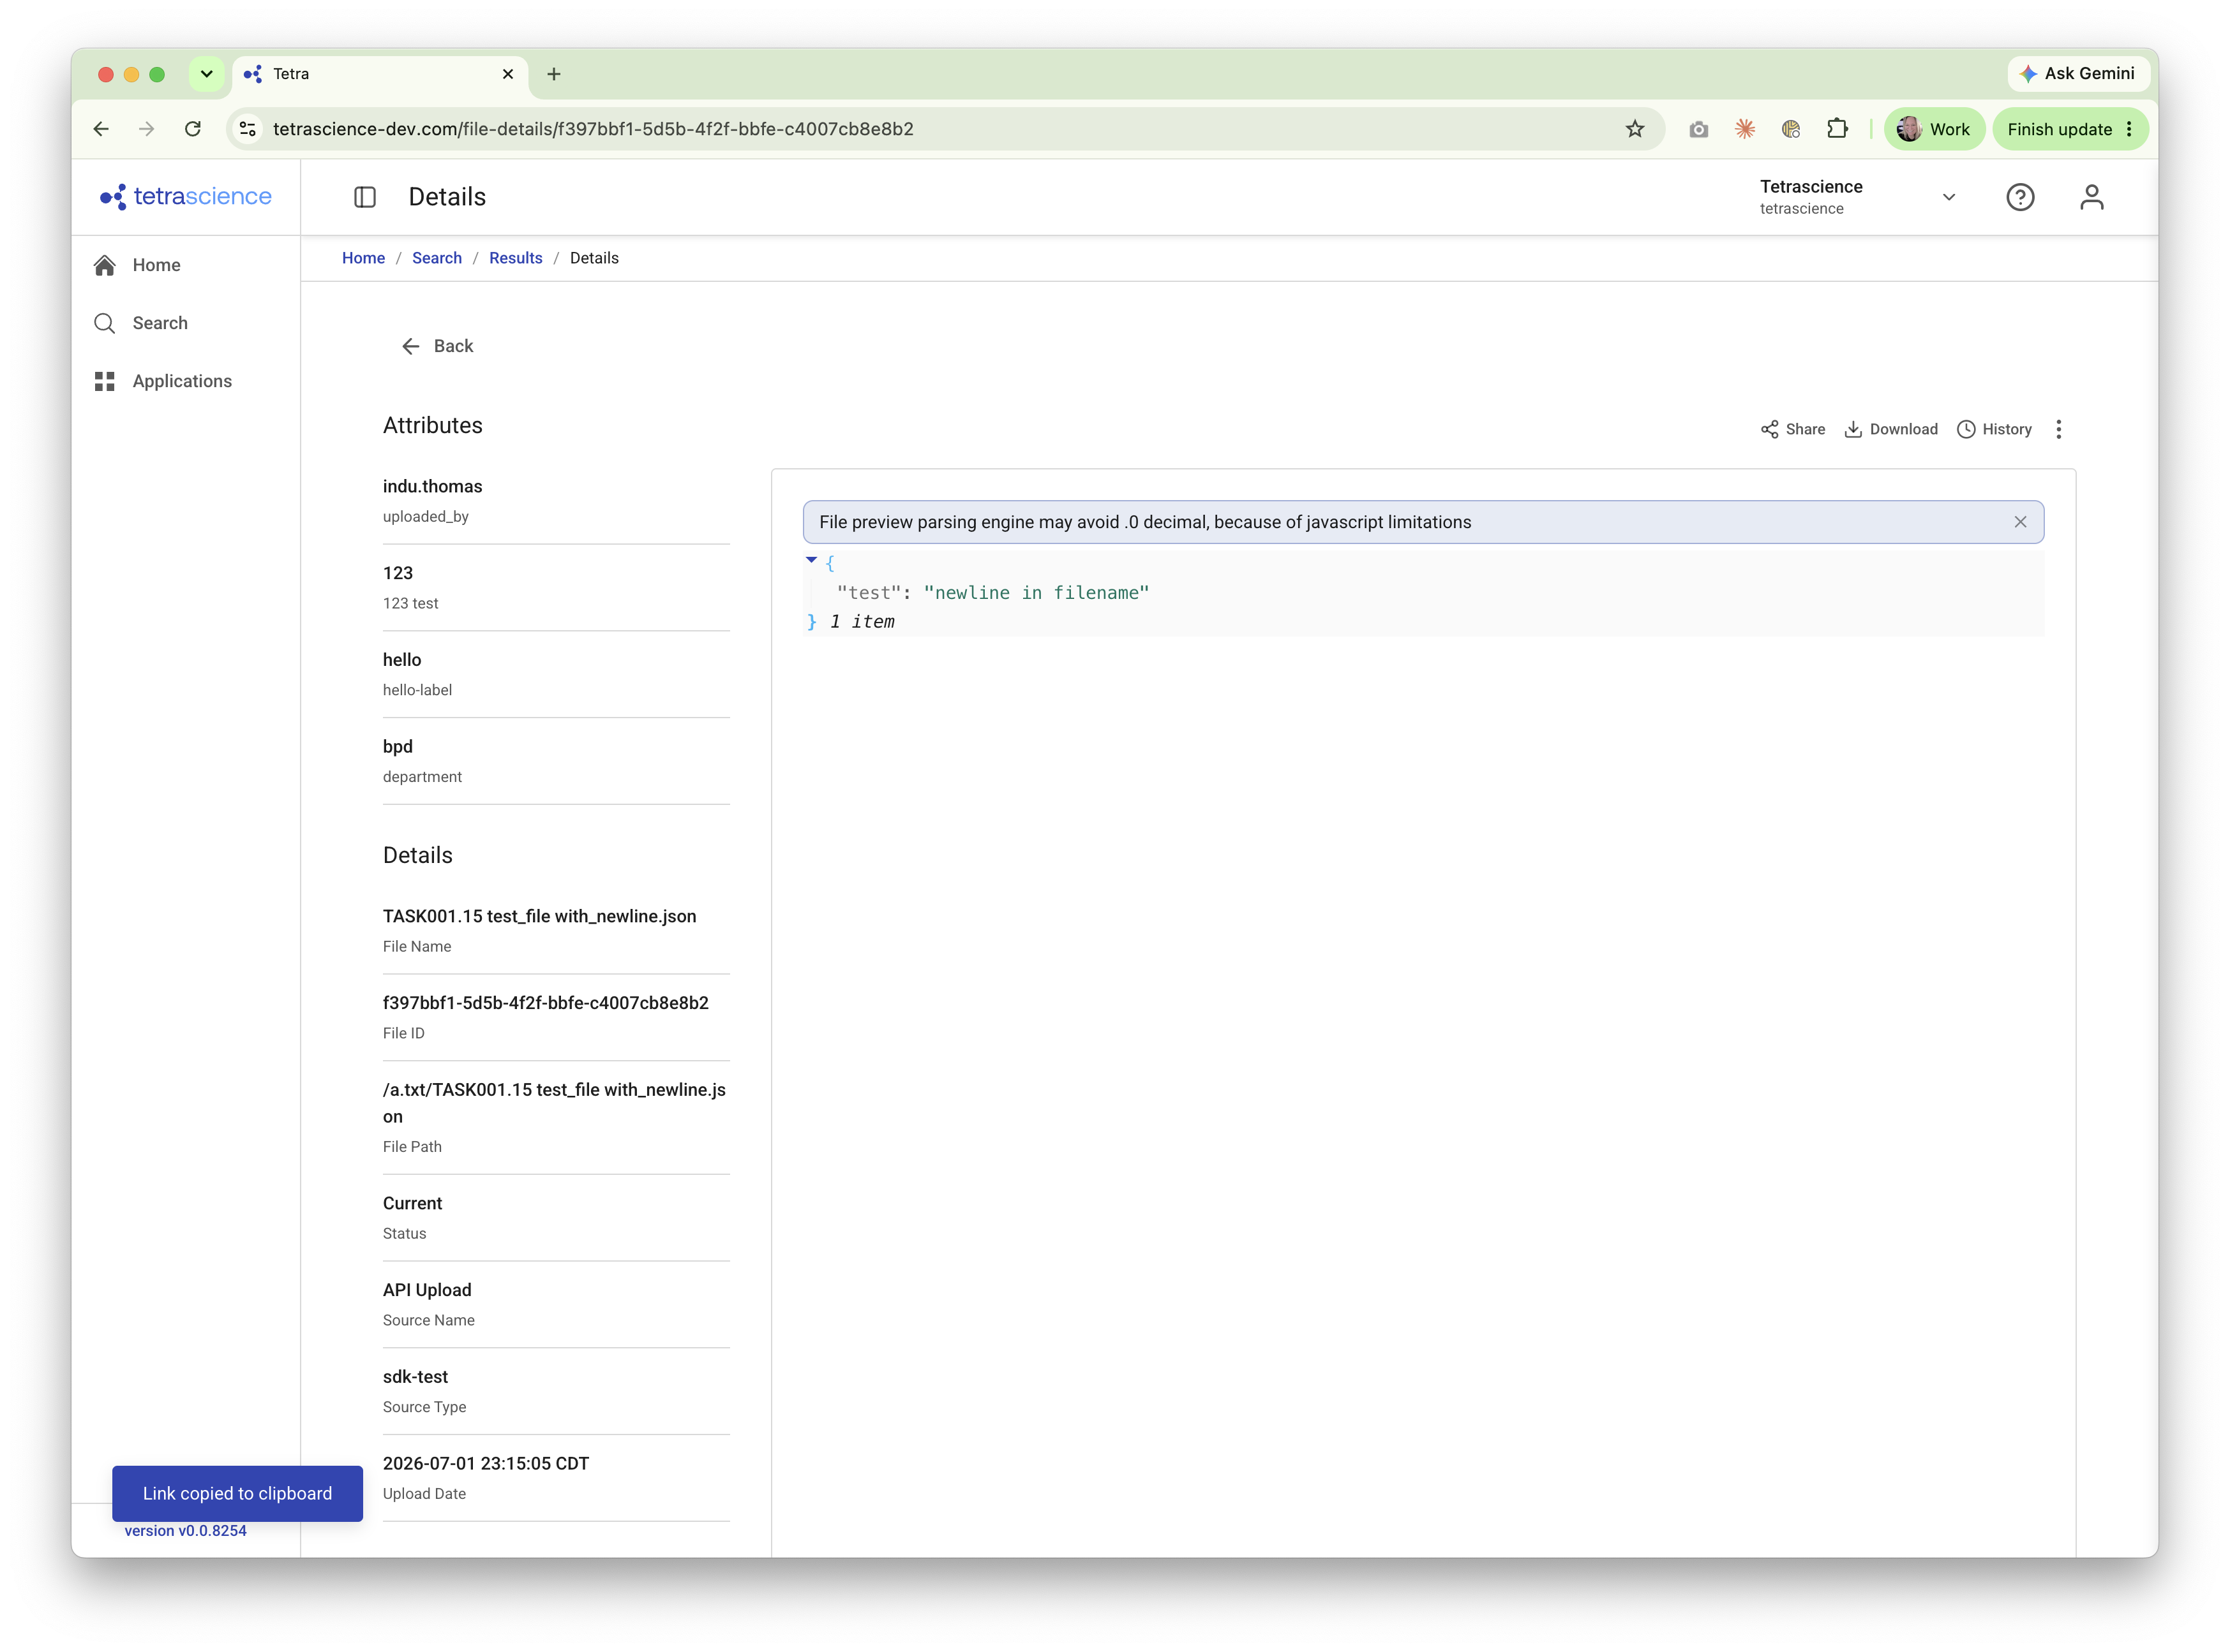Open the help question mark icon

(2020, 197)
